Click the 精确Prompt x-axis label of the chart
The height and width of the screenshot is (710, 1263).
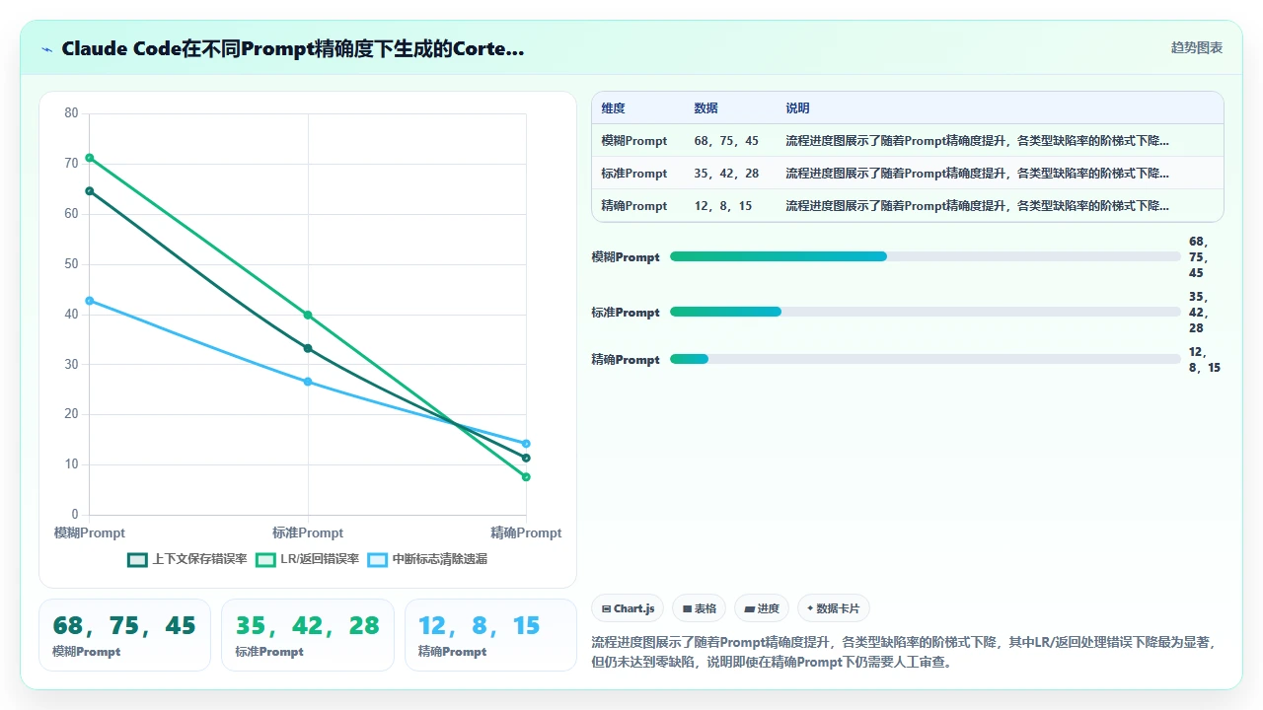[x=526, y=533]
